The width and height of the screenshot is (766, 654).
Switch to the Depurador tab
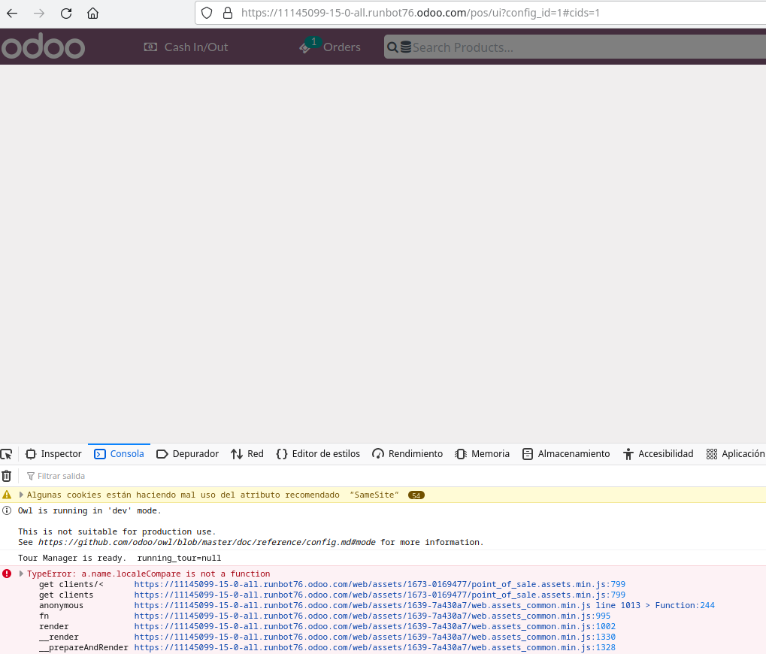[x=187, y=453]
